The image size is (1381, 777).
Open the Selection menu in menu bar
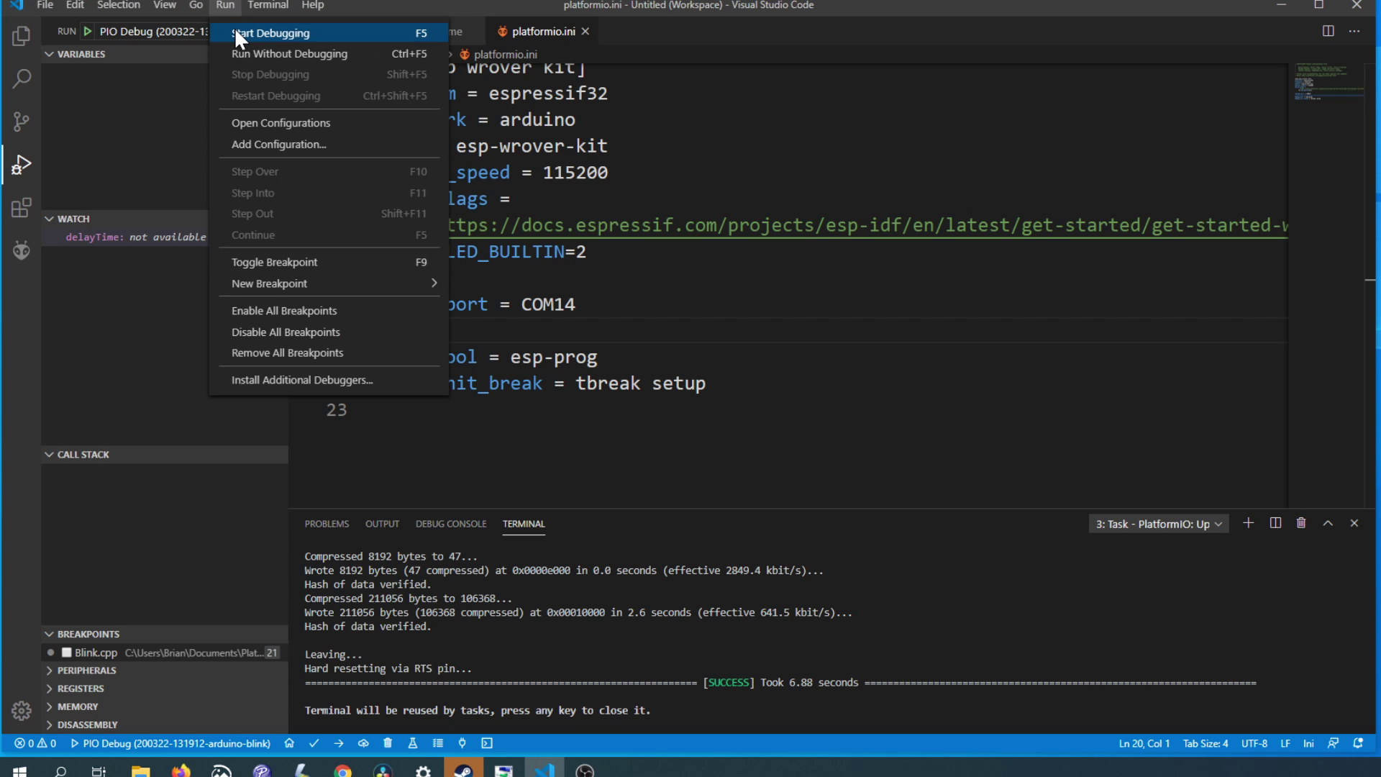pyautogui.click(x=118, y=5)
